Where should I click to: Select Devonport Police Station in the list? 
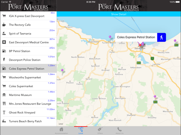pos(29,60)
